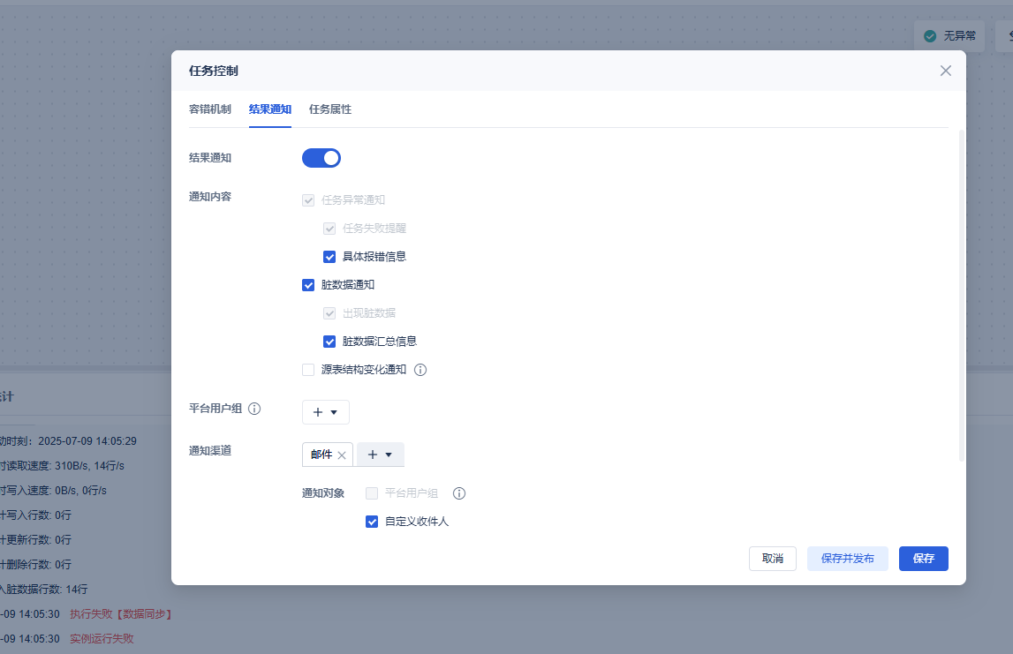Show info icon beside 通知对象 平台用户组
This screenshot has height=654, width=1013.
tap(459, 493)
